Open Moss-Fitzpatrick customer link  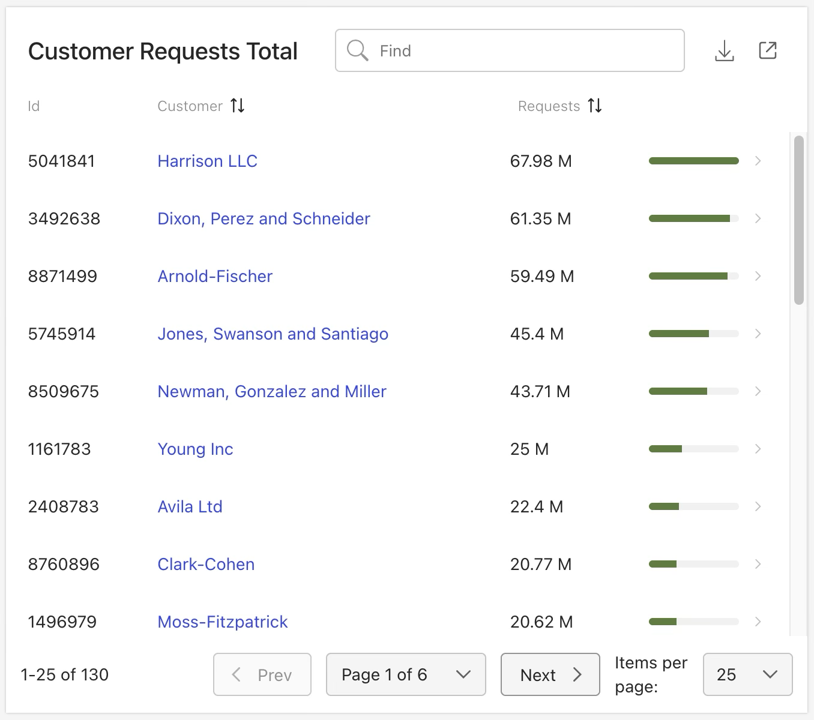click(223, 622)
